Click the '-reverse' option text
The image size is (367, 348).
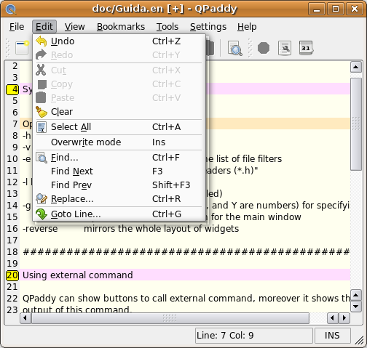40,229
